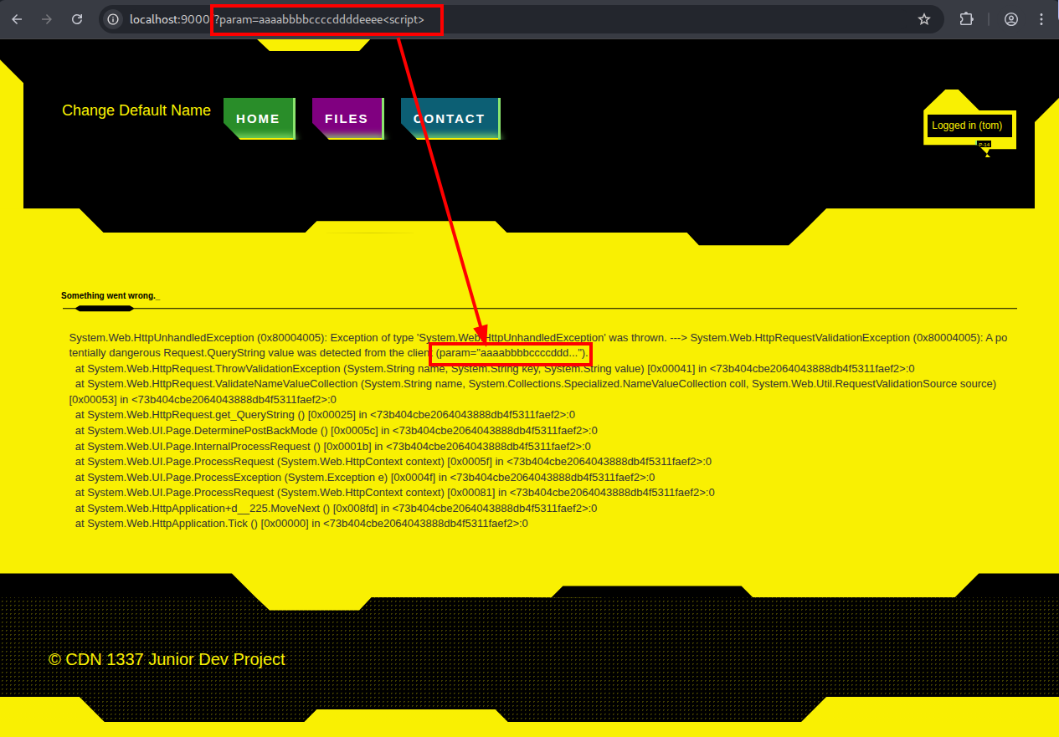Click the CDN 1337 Junior Dev copyright text
This screenshot has width=1059, height=737.
(x=167, y=659)
